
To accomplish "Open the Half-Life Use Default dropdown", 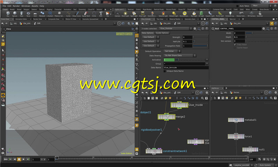I will coord(150,41).
